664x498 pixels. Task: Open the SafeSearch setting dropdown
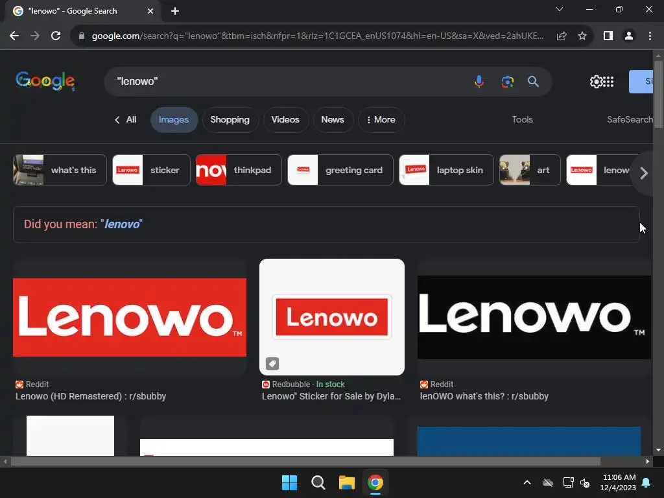(x=630, y=120)
